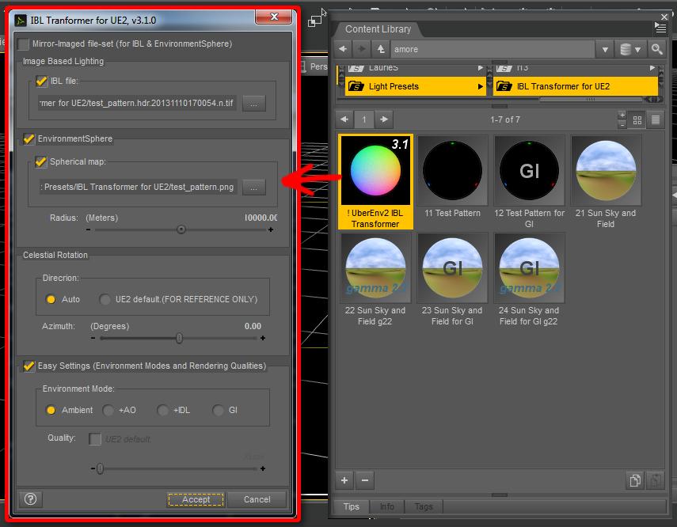Open the database icon options in Content Library
677x527 pixels.
[630, 49]
